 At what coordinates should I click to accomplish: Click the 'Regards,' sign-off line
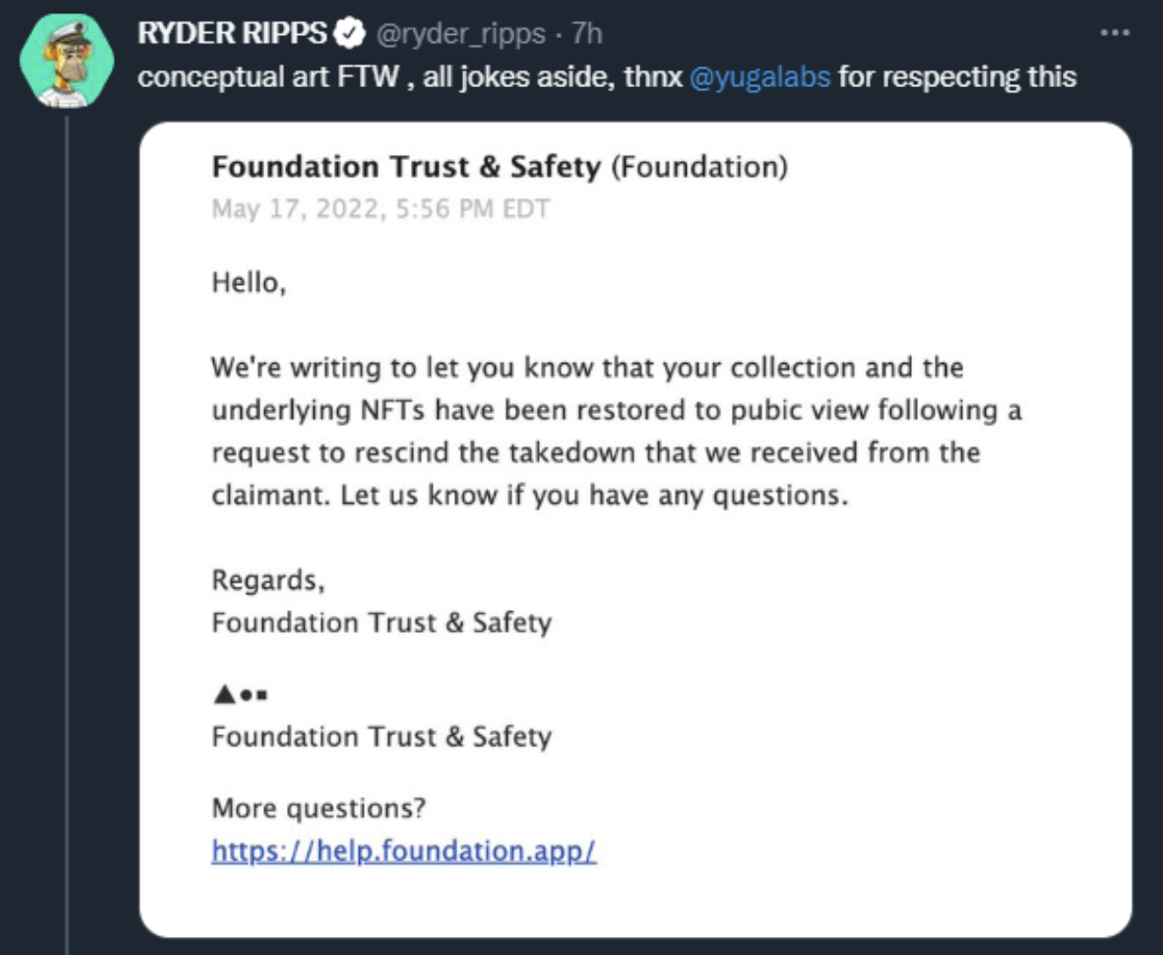(x=268, y=579)
